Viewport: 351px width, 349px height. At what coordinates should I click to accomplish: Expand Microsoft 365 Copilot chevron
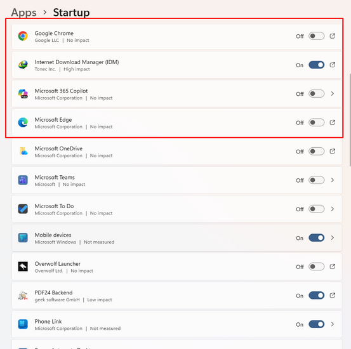coord(333,93)
